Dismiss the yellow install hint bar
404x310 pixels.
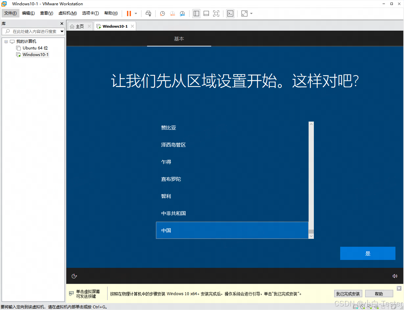pyautogui.click(x=399, y=288)
